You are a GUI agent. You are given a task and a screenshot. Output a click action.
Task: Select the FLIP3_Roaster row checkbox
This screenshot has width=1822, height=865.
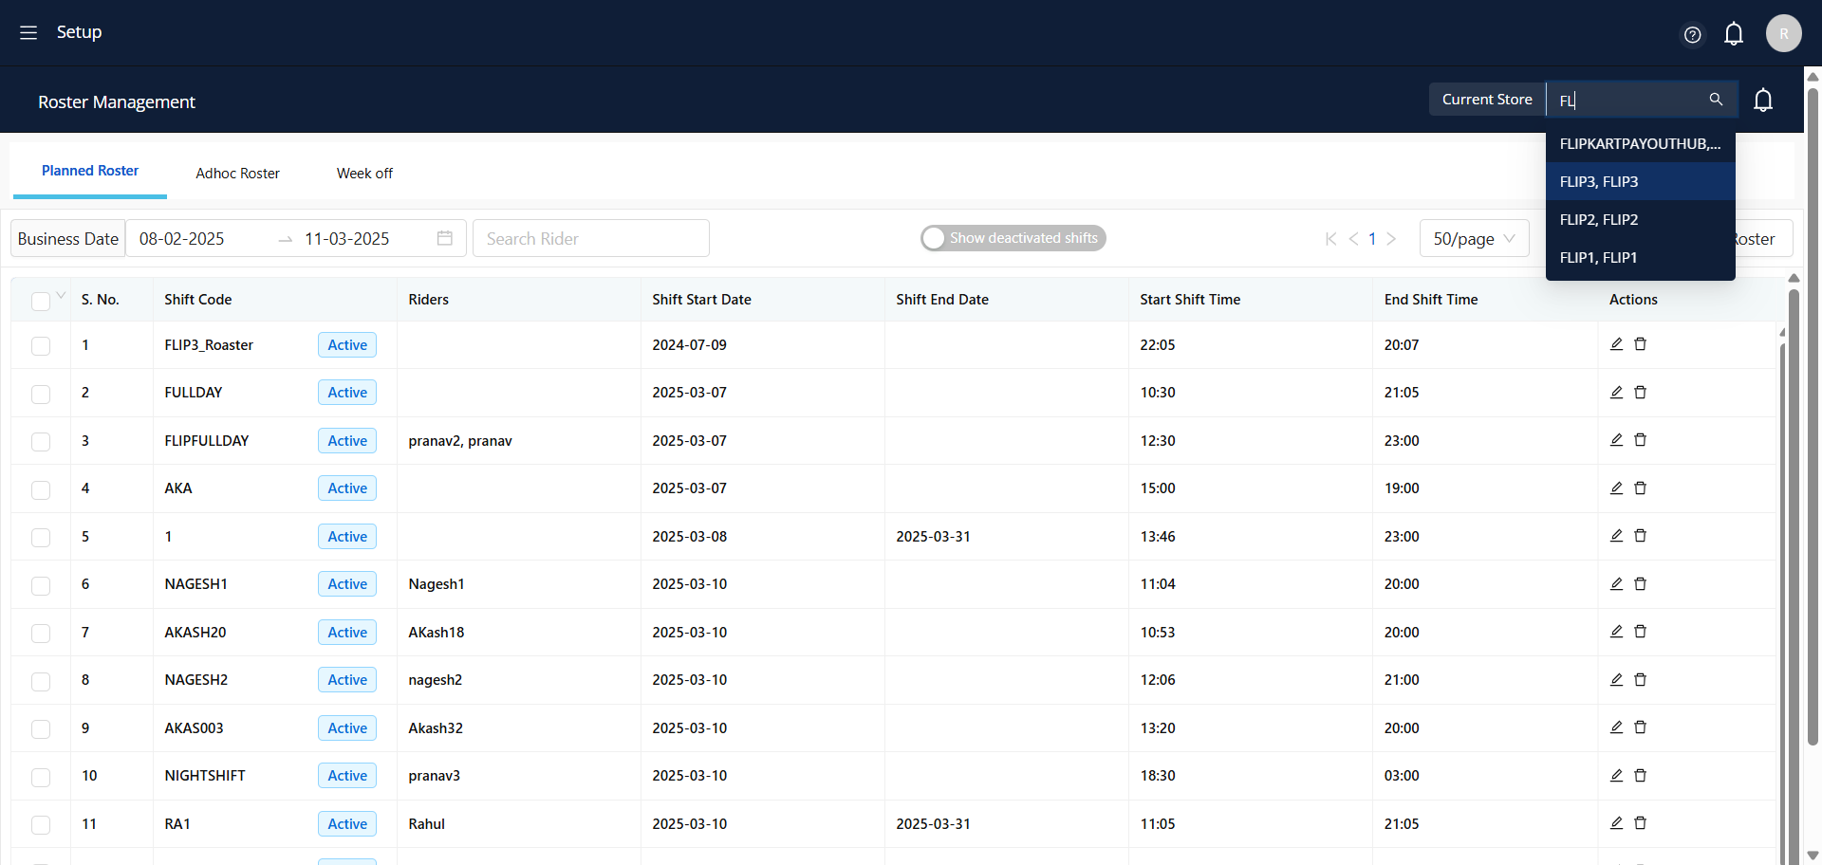[x=40, y=346]
